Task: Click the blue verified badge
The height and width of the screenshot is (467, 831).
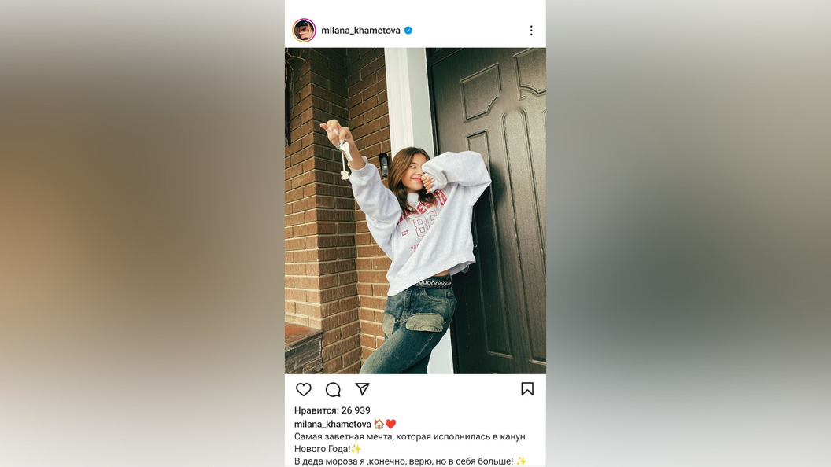Action: [408, 31]
